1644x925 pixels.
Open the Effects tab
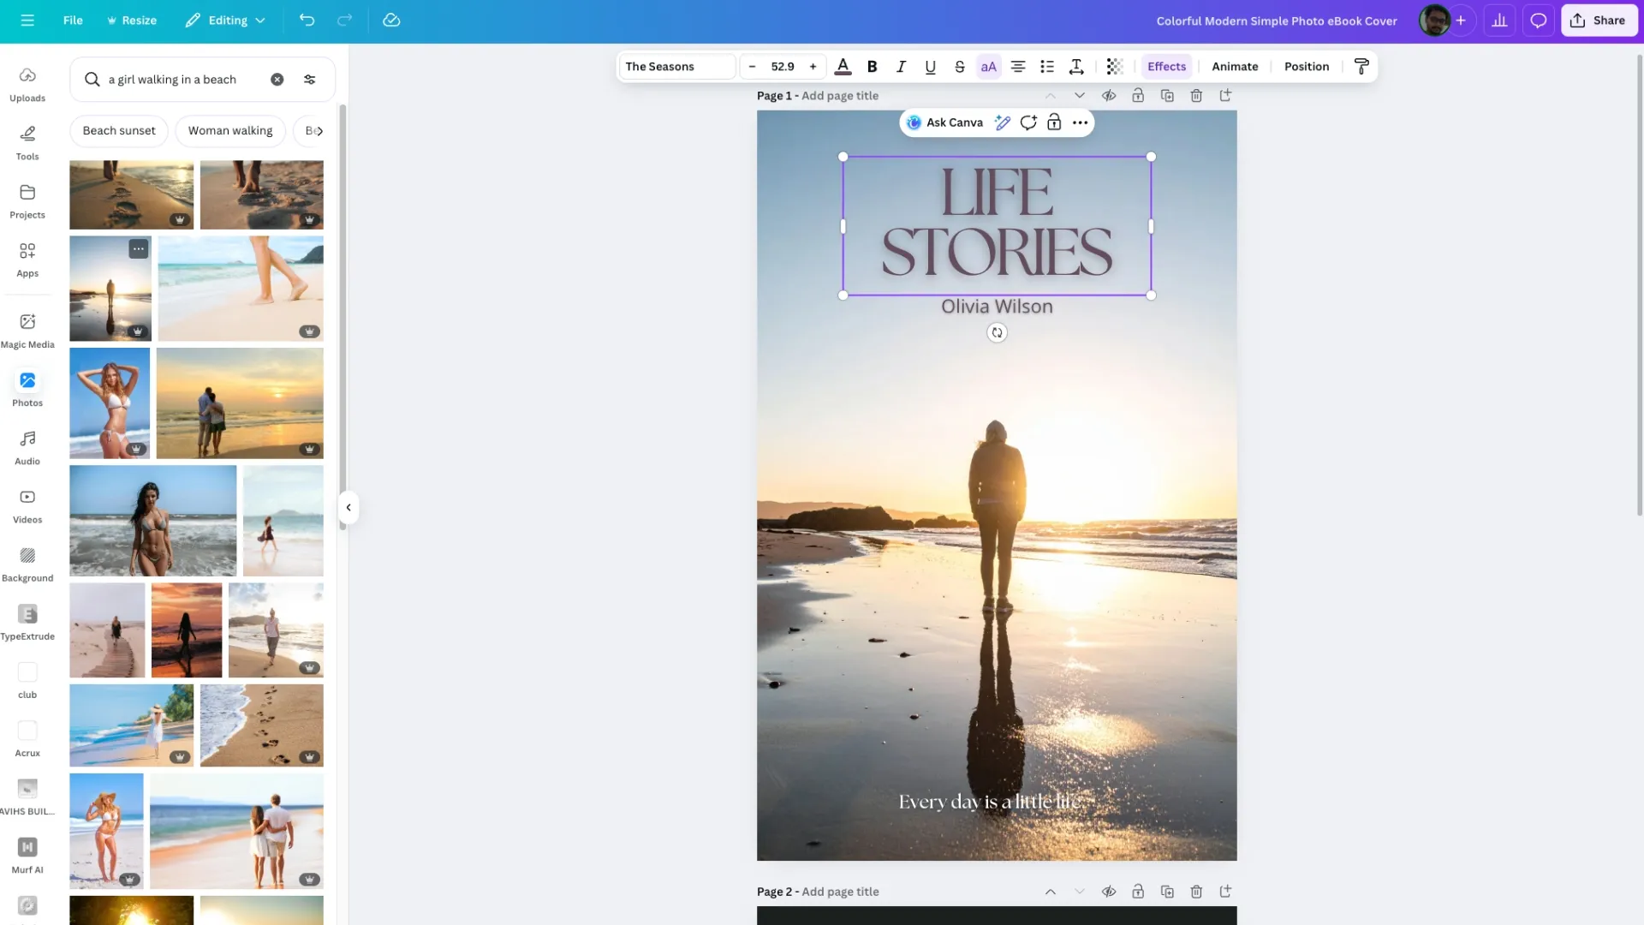[1166, 67]
